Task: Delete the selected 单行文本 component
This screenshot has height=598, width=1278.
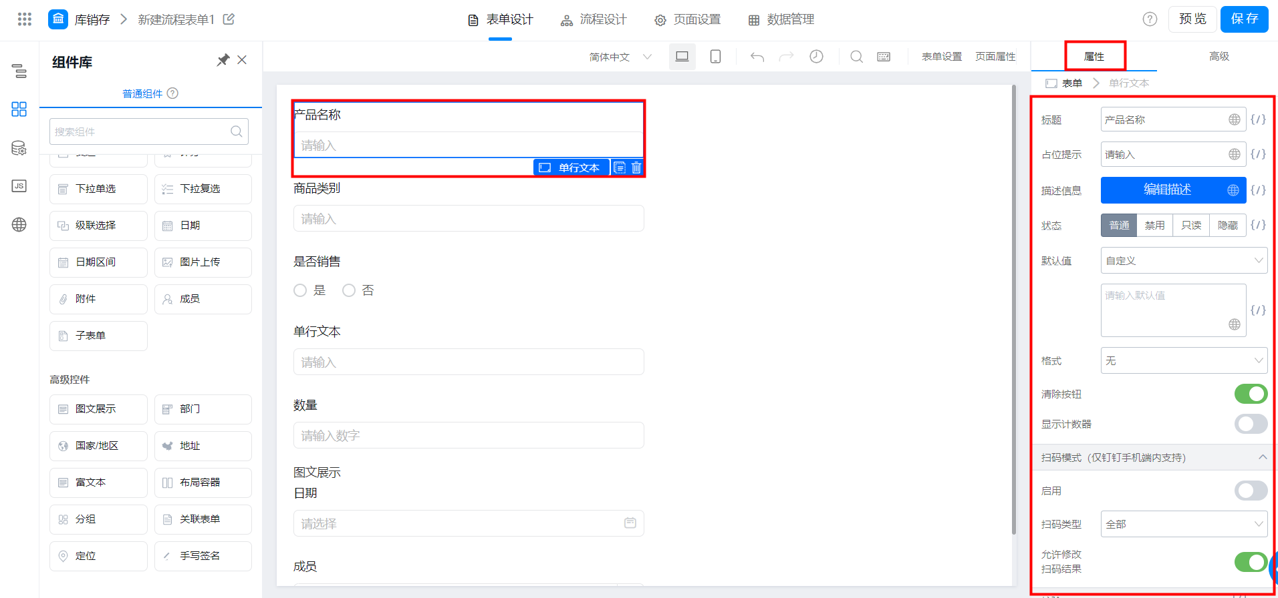Action: (x=636, y=168)
